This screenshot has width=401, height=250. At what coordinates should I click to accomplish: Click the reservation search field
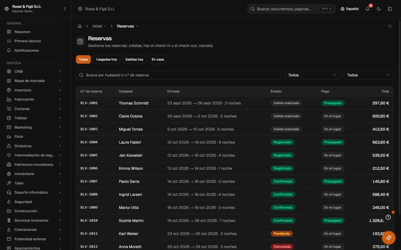click(x=178, y=75)
